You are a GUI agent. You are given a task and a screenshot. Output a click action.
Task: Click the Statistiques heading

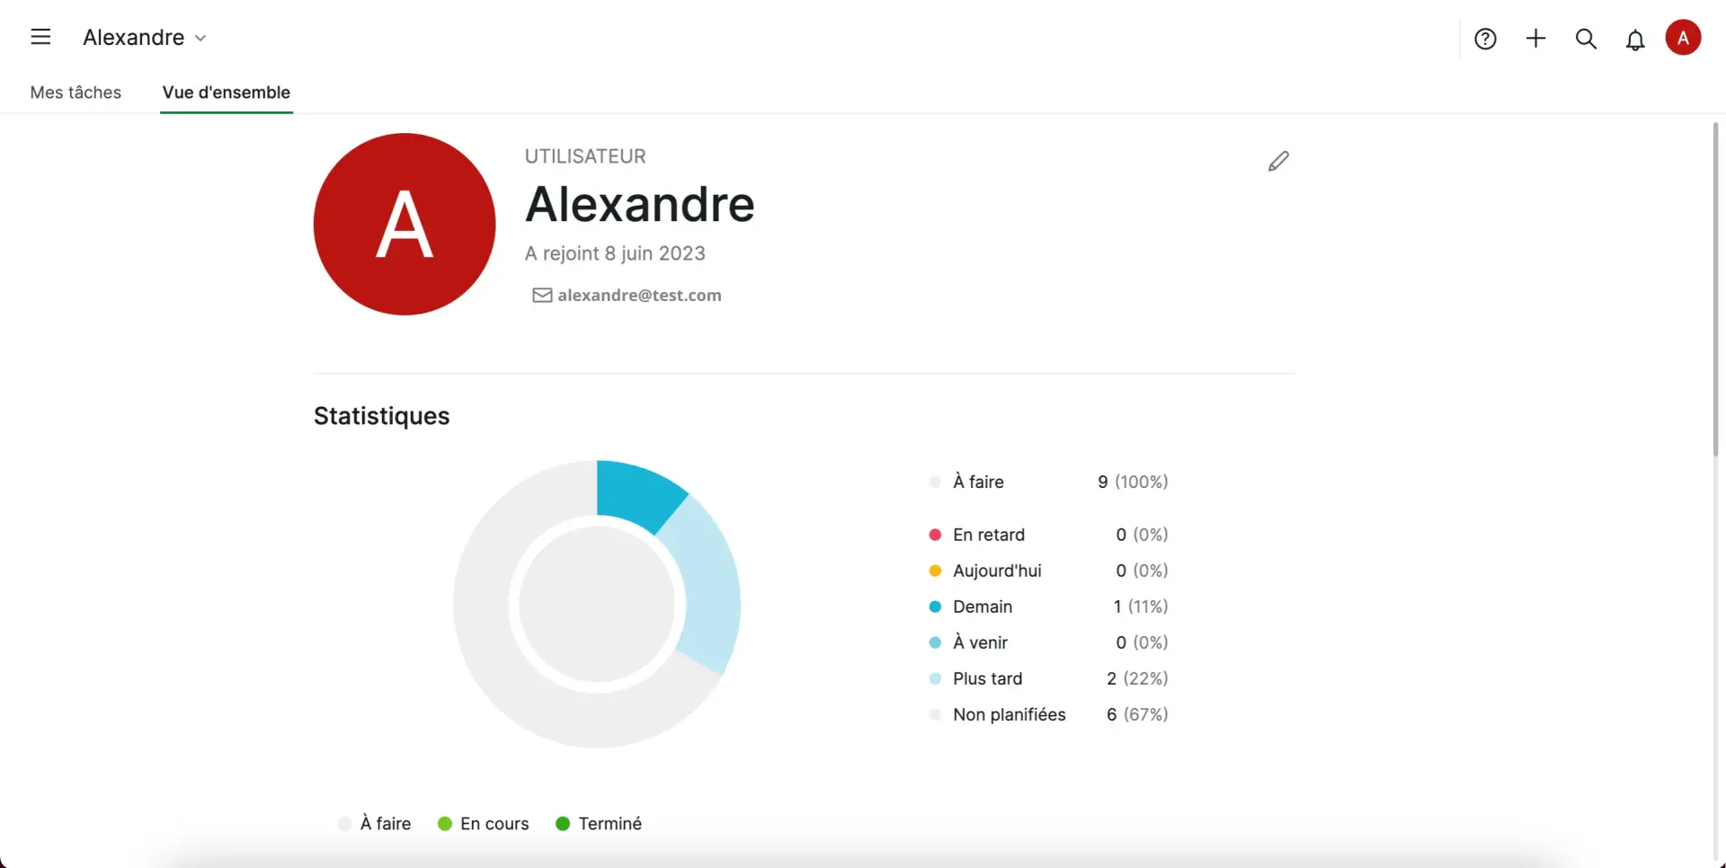[x=381, y=416]
